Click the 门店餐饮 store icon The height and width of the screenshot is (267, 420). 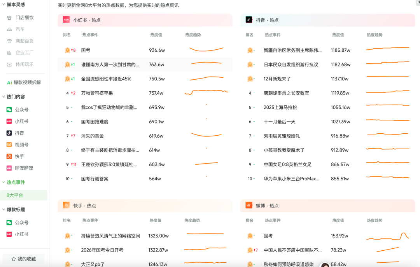click(9, 17)
